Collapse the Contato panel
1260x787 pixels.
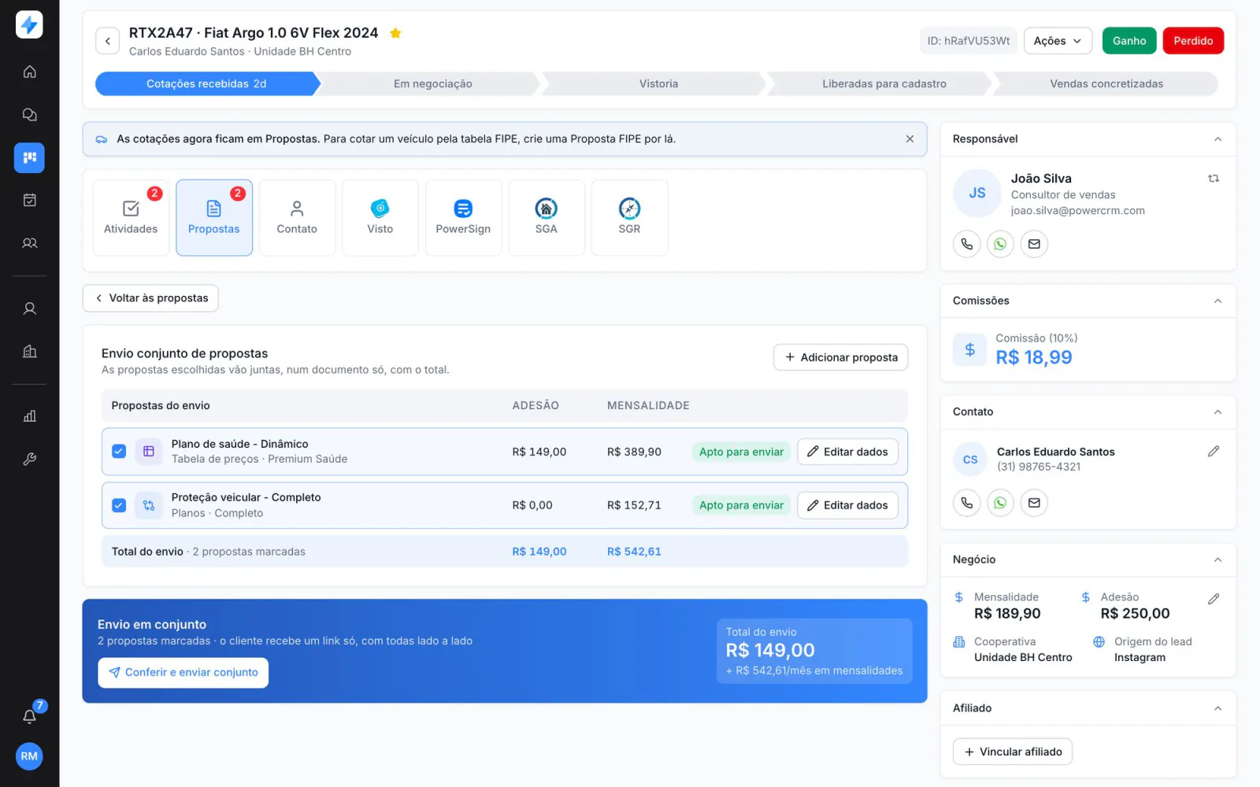point(1217,412)
